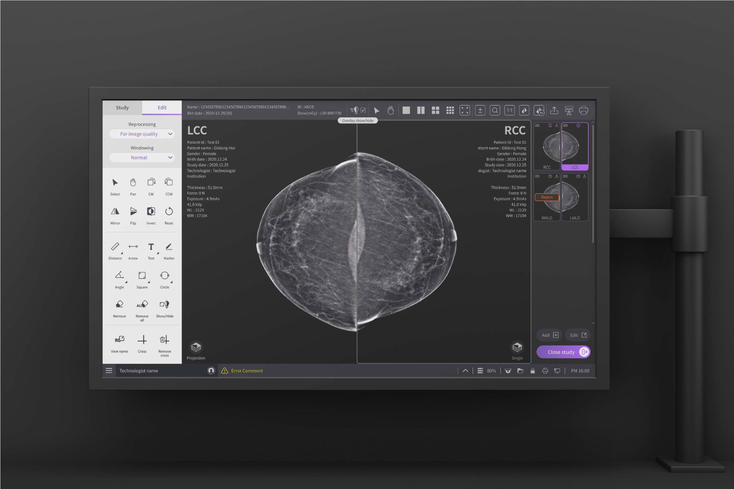Screen dimensions: 734x489
Task: Select the Arrow annotation tool
Action: [133, 251]
